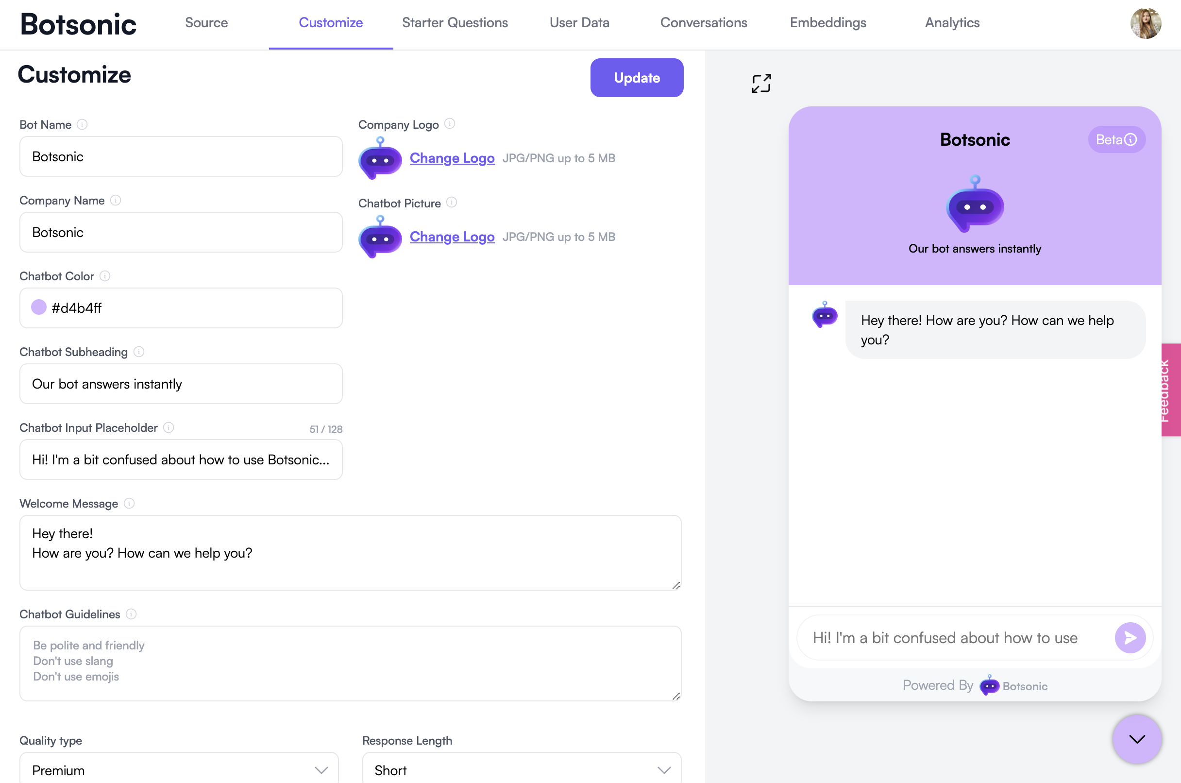Click the Update button
The image size is (1181, 783).
[638, 78]
